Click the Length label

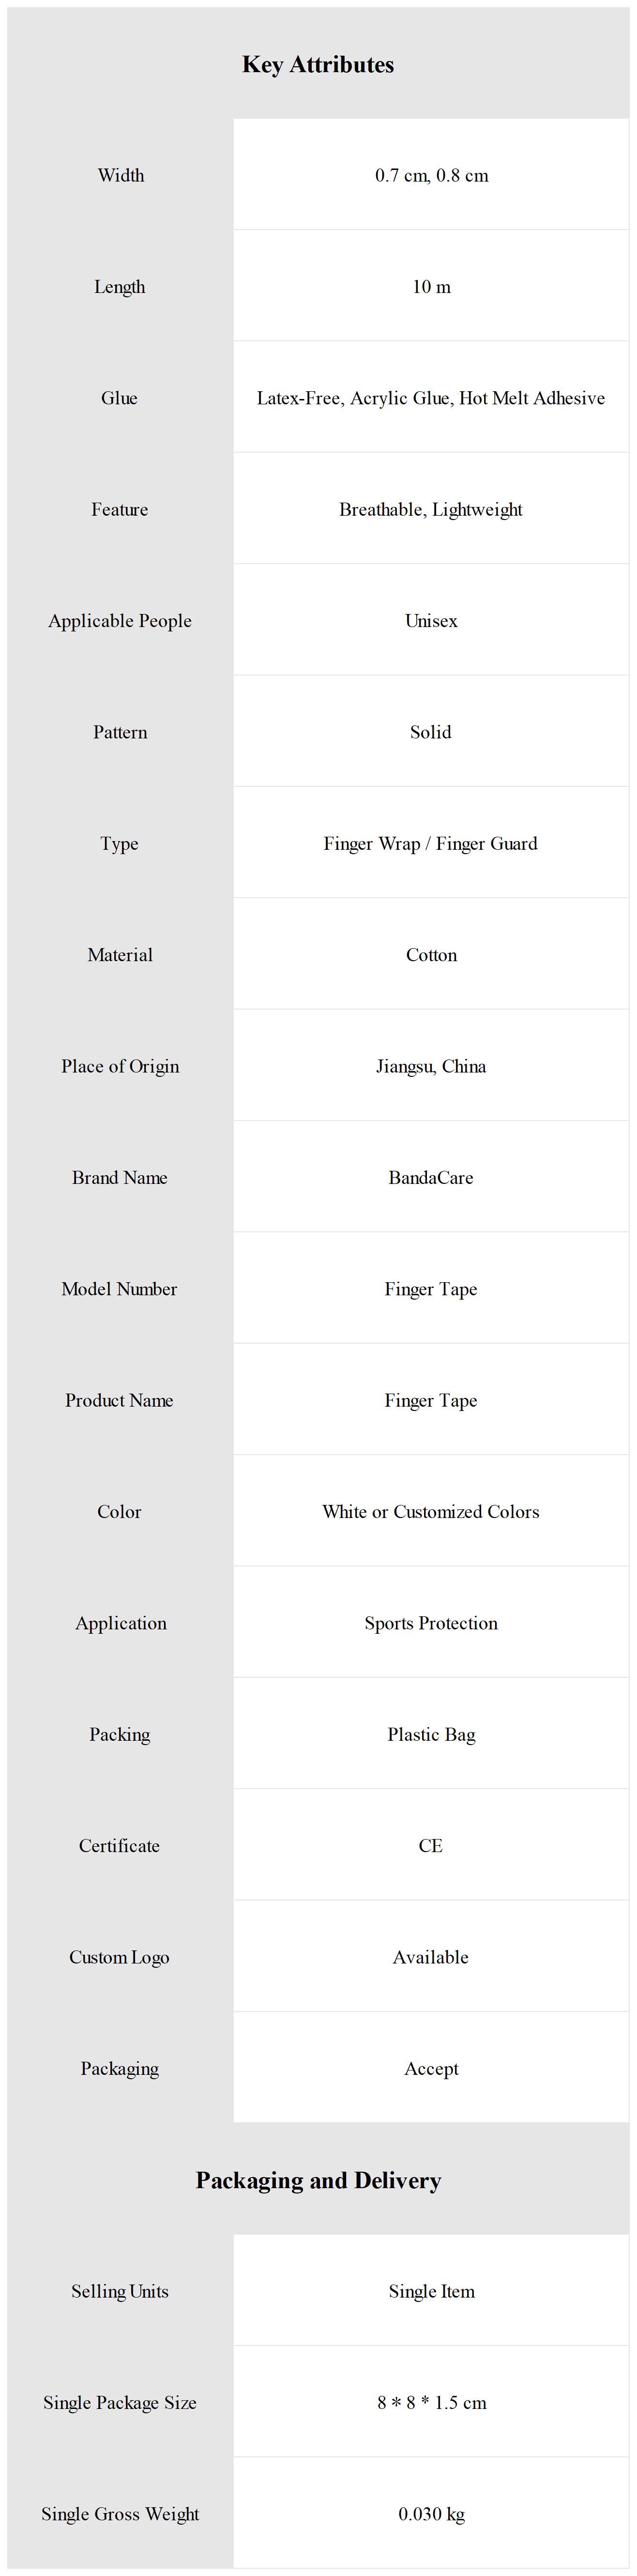point(119,287)
